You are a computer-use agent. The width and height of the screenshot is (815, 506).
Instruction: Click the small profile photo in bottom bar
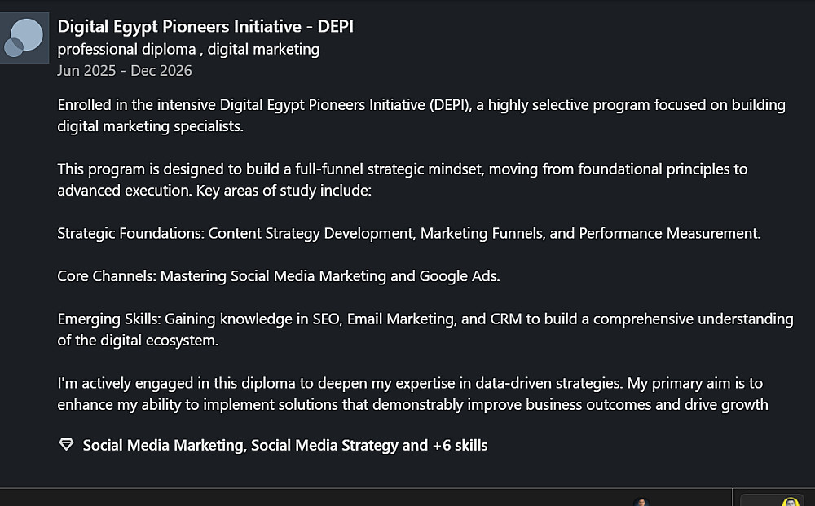tap(642, 503)
